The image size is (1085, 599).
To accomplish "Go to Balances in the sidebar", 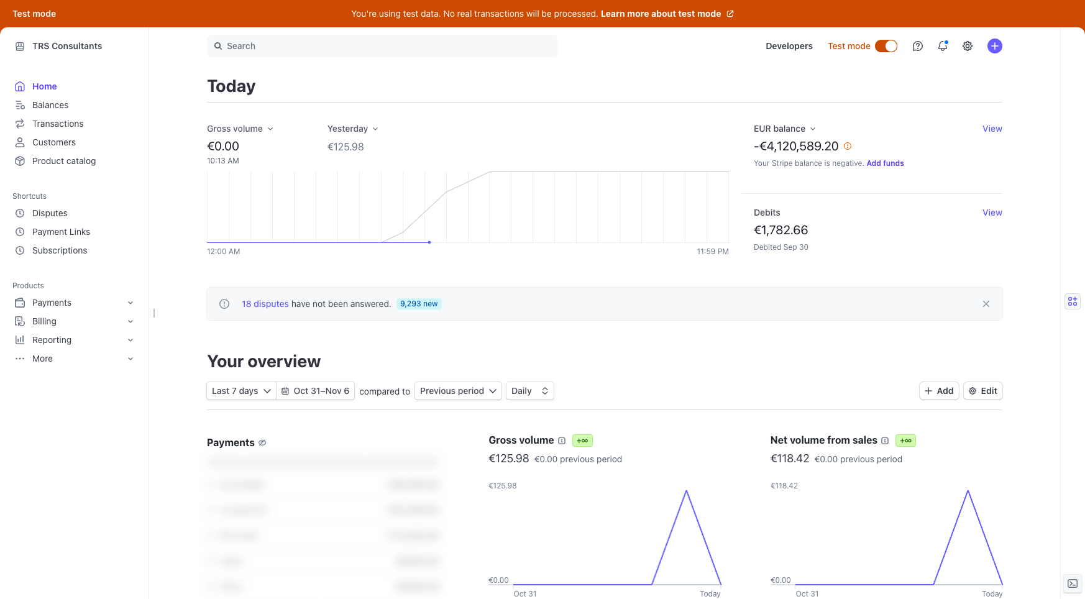I will click(50, 105).
